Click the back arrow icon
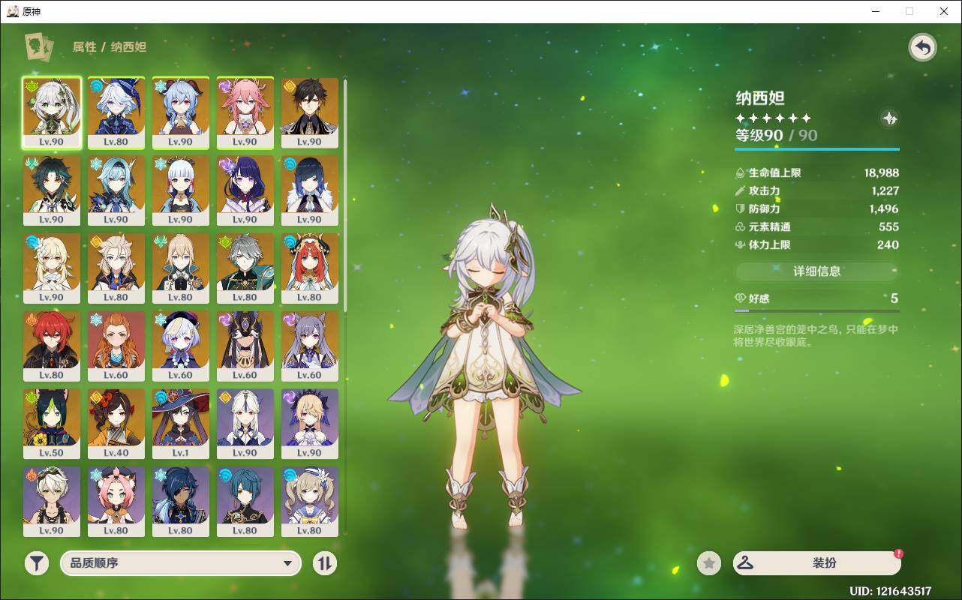The width and height of the screenshot is (962, 600). pos(923,48)
